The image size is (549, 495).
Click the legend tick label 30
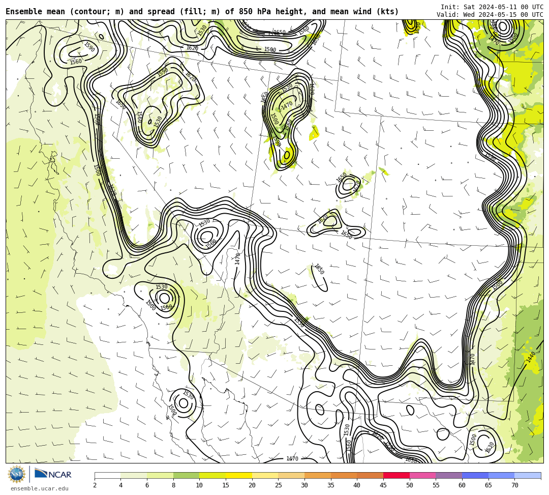pos(304,485)
